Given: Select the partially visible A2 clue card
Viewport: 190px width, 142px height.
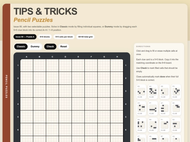Looking at the screenshot, I should (x=176, y=138).
